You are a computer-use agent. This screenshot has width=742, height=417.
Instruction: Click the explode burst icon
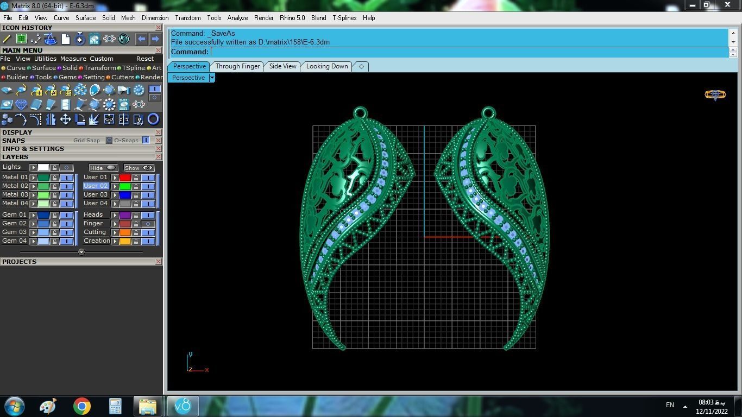point(95,119)
